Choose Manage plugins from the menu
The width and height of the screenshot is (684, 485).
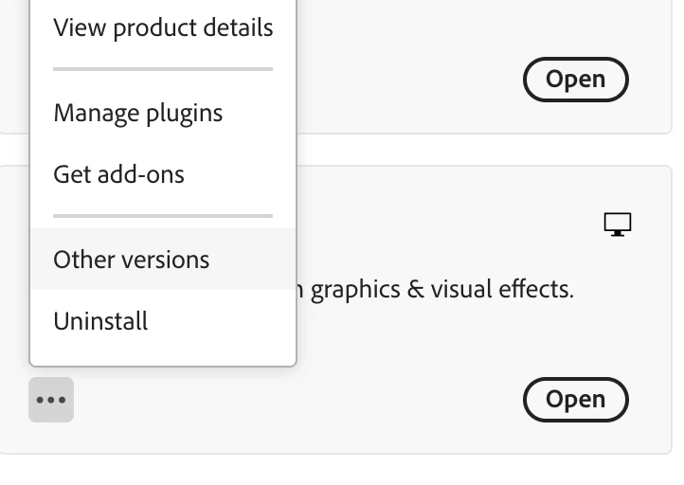tap(138, 113)
